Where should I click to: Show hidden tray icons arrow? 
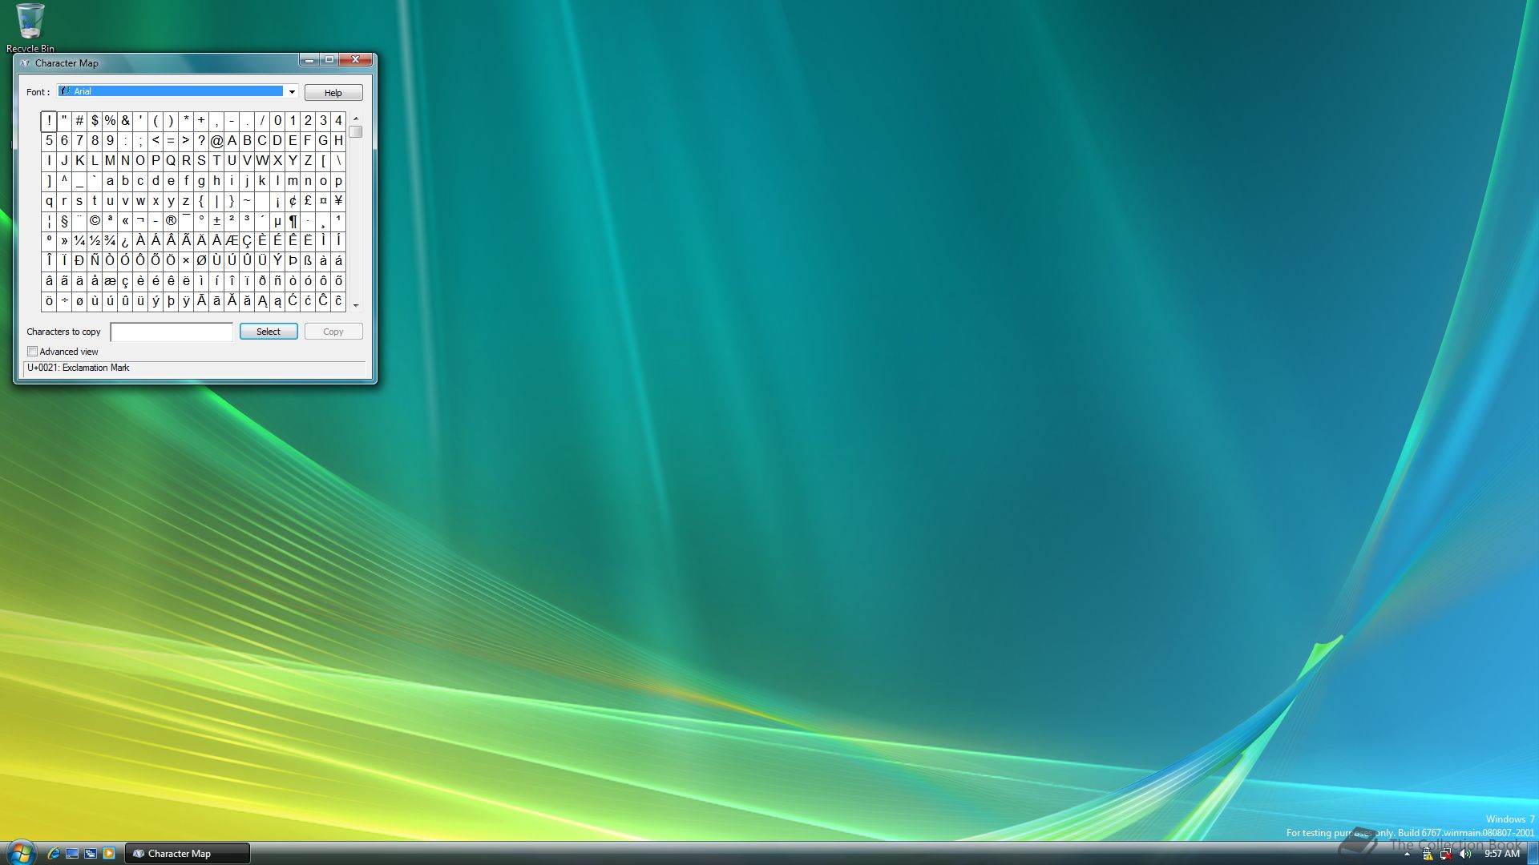(1407, 855)
